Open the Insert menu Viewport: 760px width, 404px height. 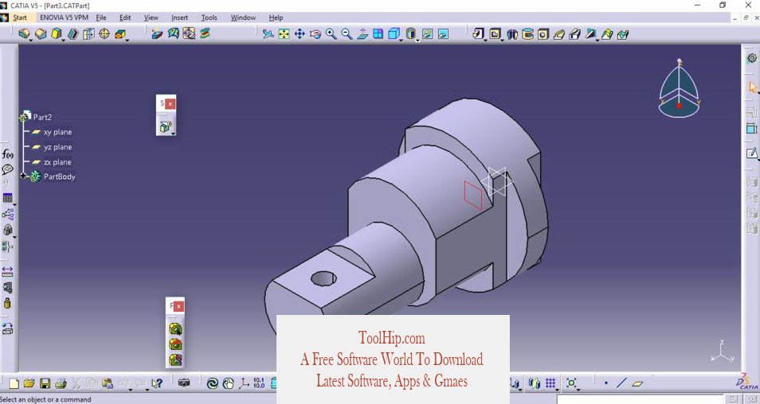[180, 17]
